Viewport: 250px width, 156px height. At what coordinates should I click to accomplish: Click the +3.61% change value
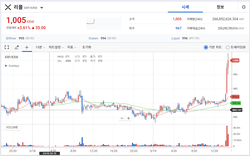(24, 28)
